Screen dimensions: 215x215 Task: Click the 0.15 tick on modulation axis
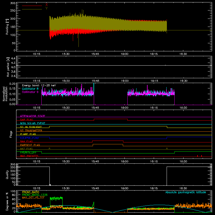point(12,88)
